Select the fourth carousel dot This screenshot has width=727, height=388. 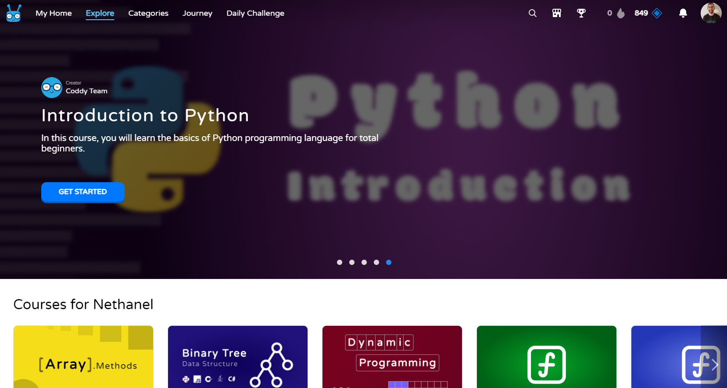coord(376,262)
